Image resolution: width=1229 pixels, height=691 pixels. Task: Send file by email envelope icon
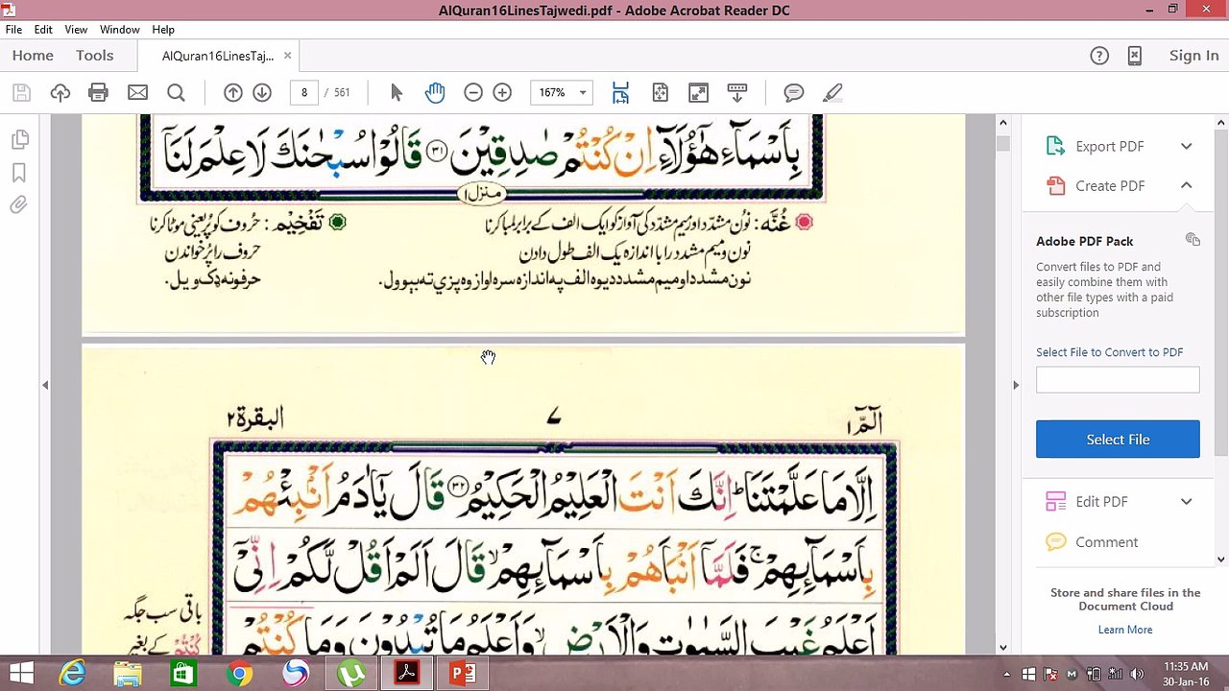tap(137, 92)
